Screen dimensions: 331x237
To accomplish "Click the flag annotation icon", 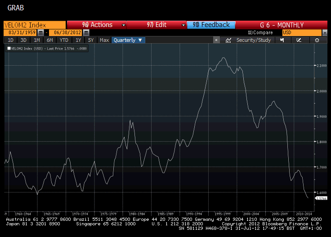I will coord(282,40).
